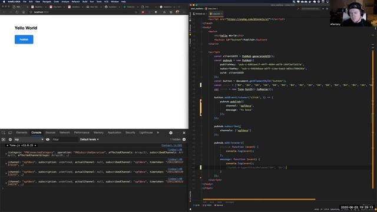Expand the PNConnectedCategory log object
This screenshot has width=377, height=212.
(6, 154)
